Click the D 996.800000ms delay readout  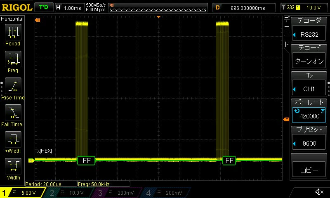click(x=244, y=8)
